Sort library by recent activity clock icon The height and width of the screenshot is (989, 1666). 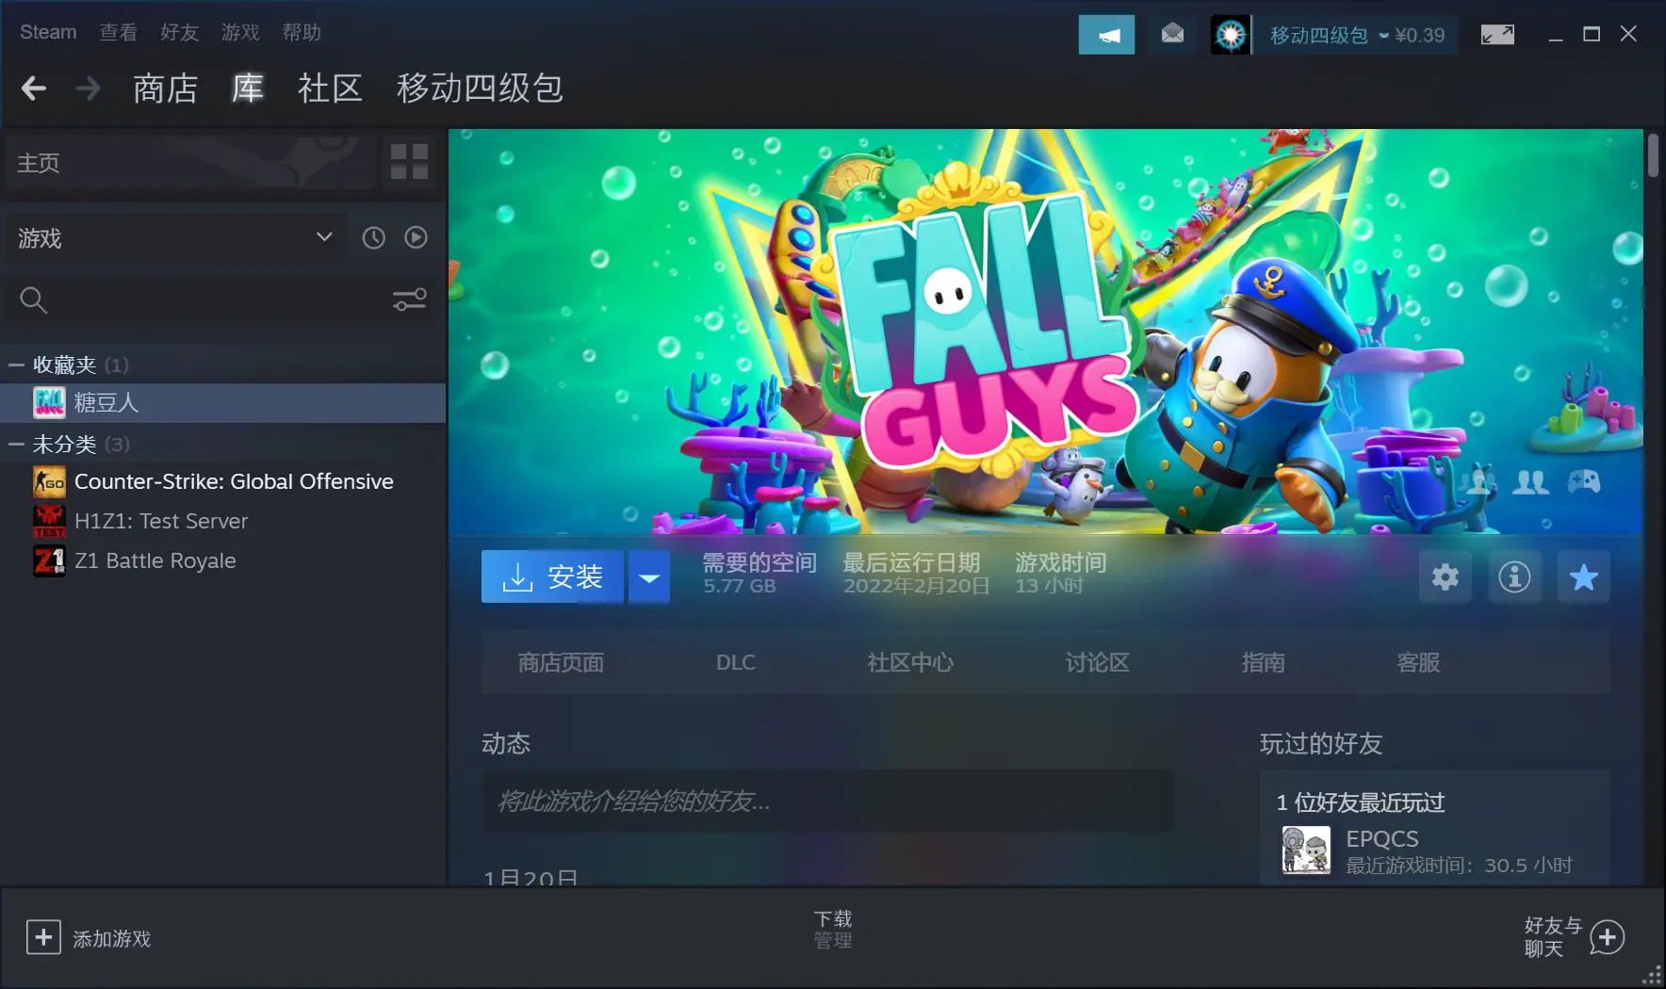[x=374, y=237]
